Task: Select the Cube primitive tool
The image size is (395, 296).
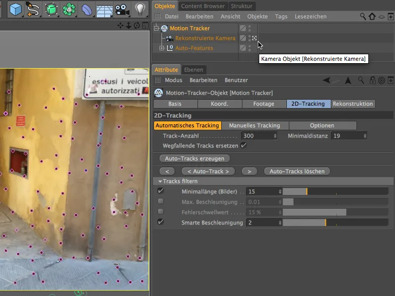Action: tap(16, 9)
